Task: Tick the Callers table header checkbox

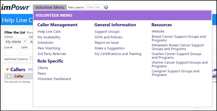Action: pyautogui.click(x=9, y=76)
